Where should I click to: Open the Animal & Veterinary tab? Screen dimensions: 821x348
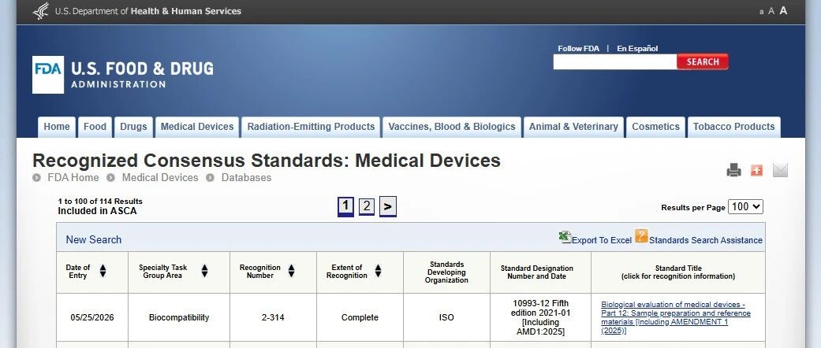click(573, 127)
